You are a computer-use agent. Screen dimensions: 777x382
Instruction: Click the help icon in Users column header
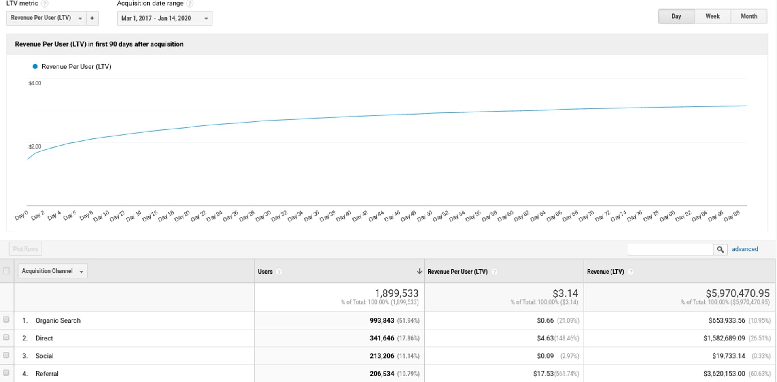(279, 272)
